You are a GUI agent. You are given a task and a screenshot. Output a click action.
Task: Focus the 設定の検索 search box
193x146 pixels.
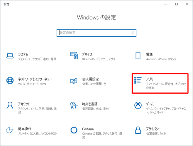[96, 33]
